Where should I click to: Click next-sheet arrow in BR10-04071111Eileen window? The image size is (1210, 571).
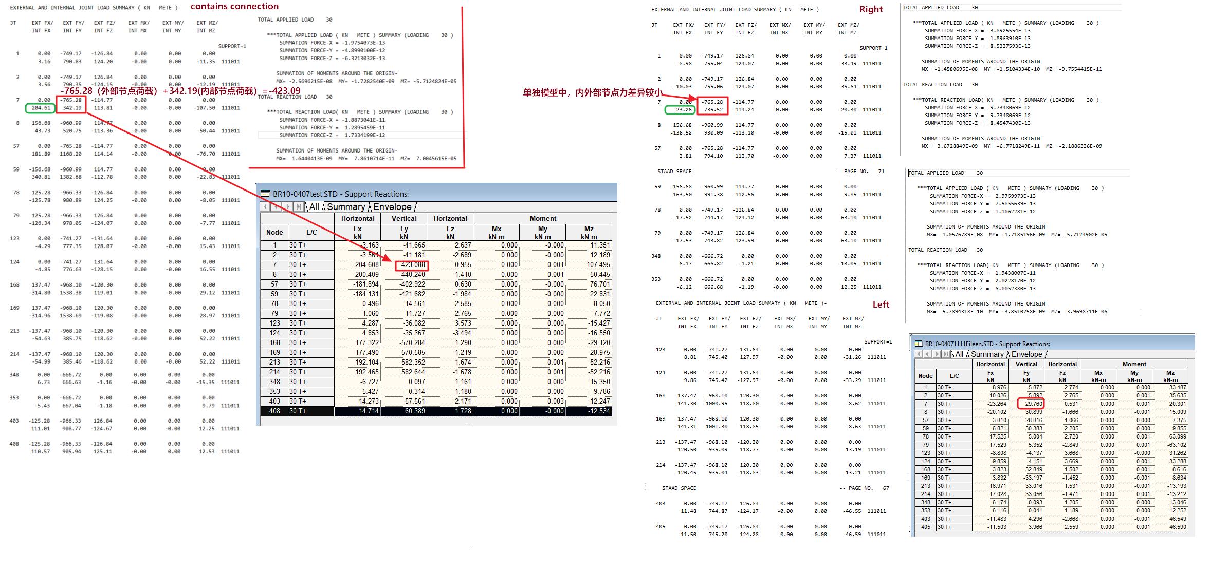point(937,354)
